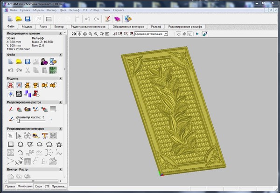Click the zoom in magnifier in 3D toolbar
Image resolution: width=280 pixels, height=193 pixels.
pos(91,34)
